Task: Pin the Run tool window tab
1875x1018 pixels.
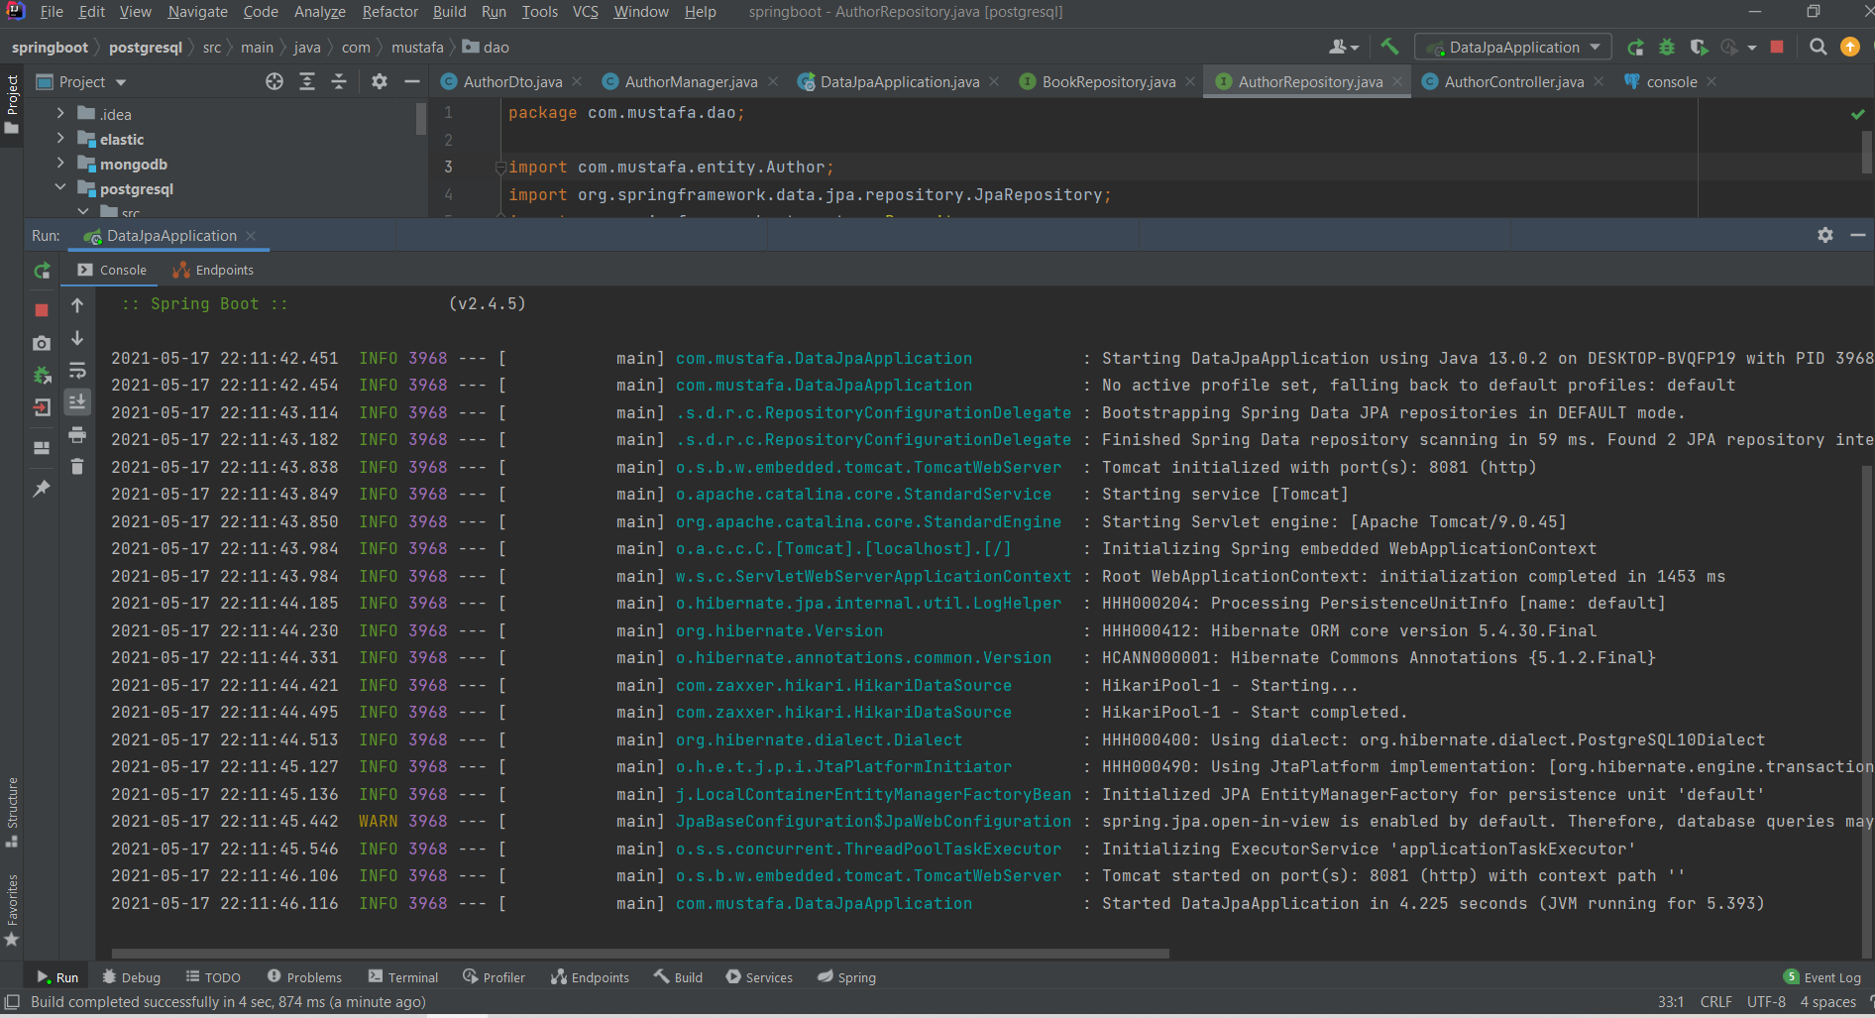Action: click(x=42, y=489)
